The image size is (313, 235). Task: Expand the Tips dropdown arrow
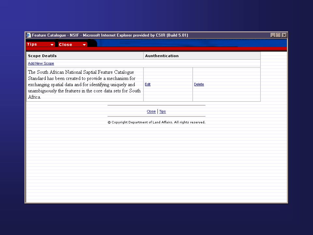[52, 45]
